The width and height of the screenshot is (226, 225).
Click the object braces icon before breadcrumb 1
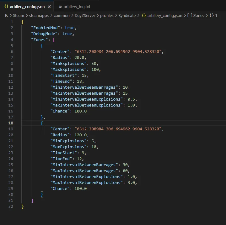212,15
